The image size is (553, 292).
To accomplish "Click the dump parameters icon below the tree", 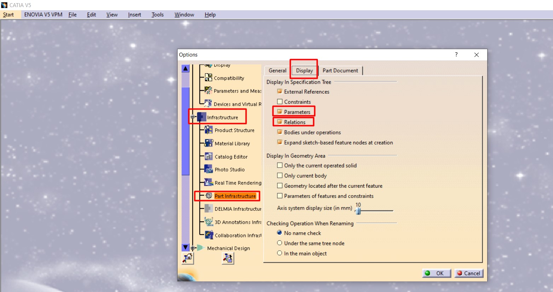I will (228, 258).
